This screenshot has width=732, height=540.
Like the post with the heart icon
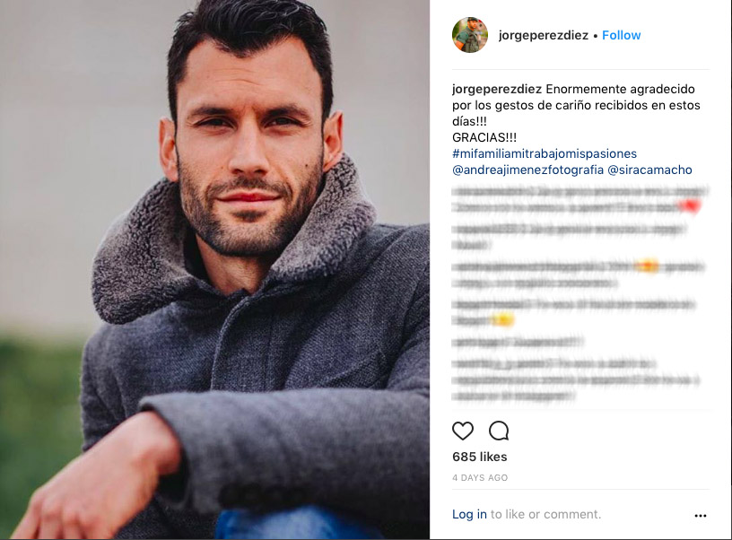[x=463, y=431]
